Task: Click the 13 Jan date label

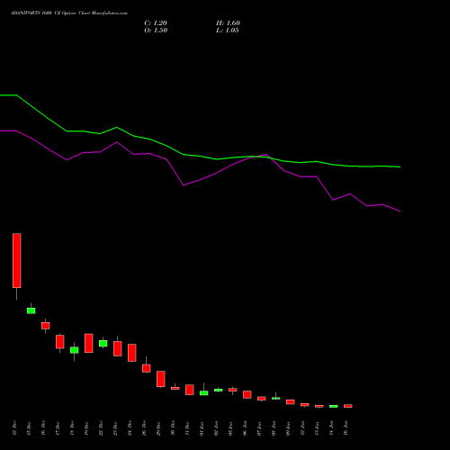Action: point(317,427)
